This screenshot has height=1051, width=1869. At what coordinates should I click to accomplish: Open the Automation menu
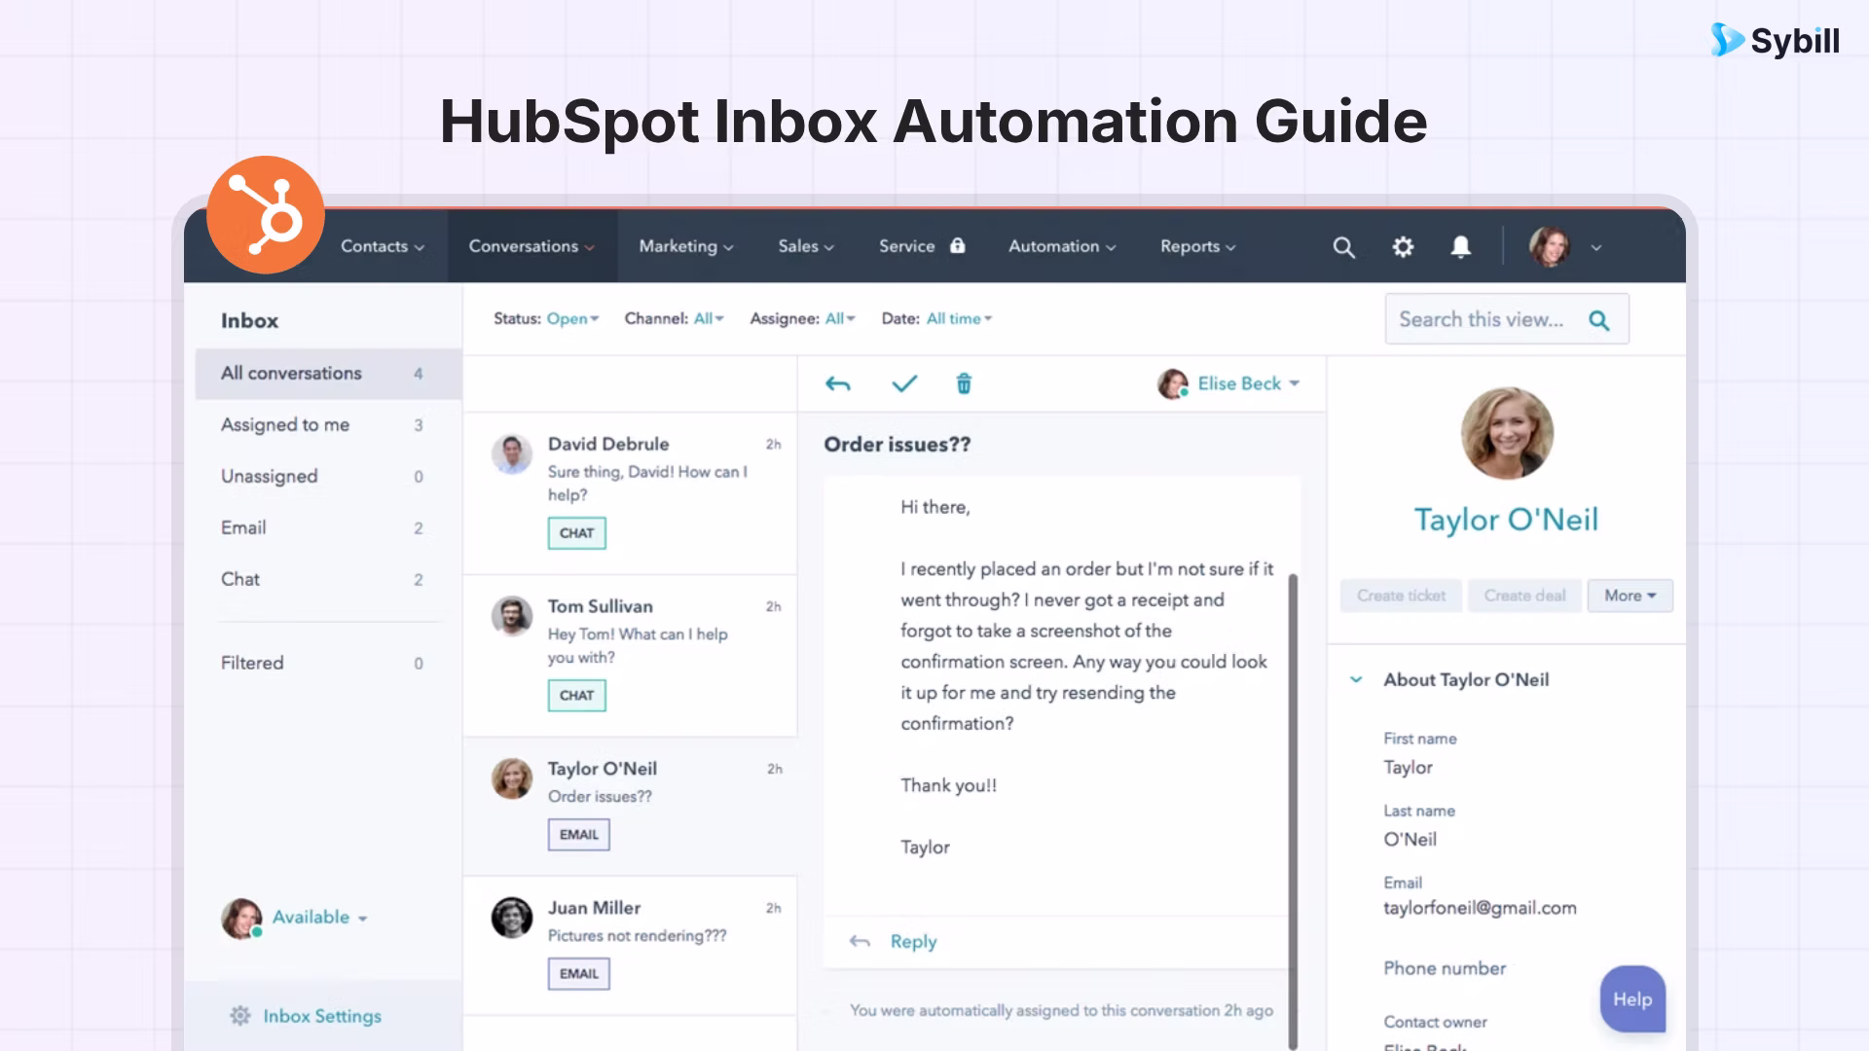coord(1062,247)
